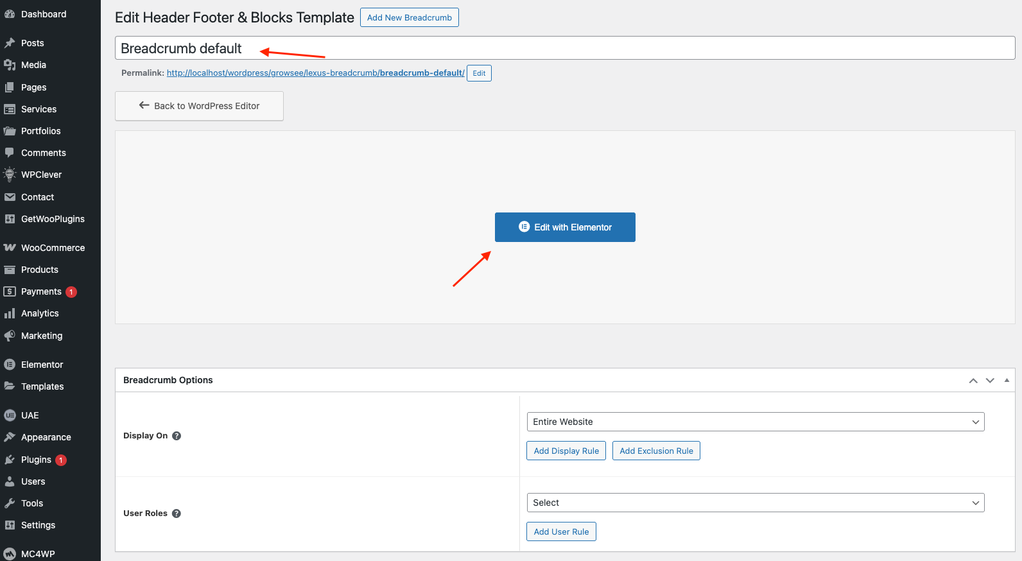
Task: Click the Breadcrumb default title field
Action: tap(565, 48)
